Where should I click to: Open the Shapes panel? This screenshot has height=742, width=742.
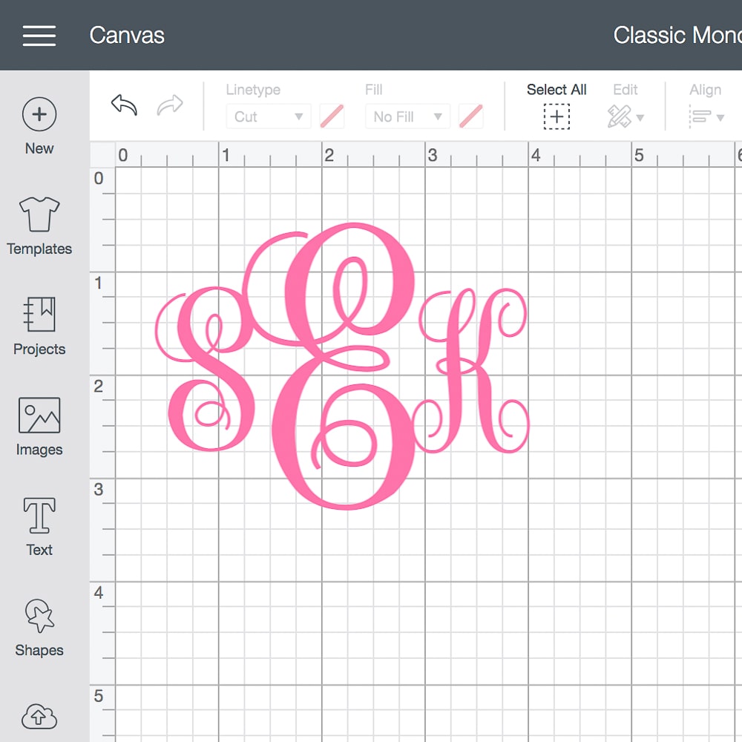click(x=39, y=616)
